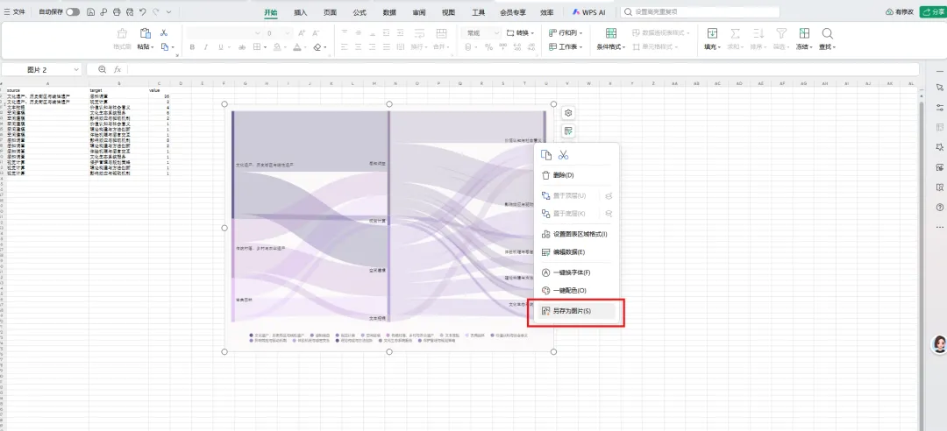Open the Find magnifier tool

pos(828,34)
